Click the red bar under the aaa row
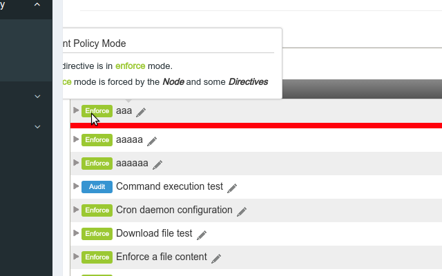Viewport: 442px width, 276px height. [x=256, y=126]
